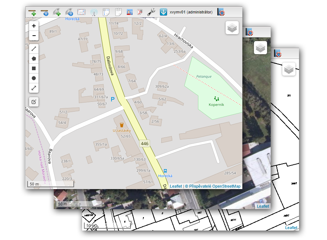
Task: Open layers control on the OpenStreetMap view
Action: [232, 28]
